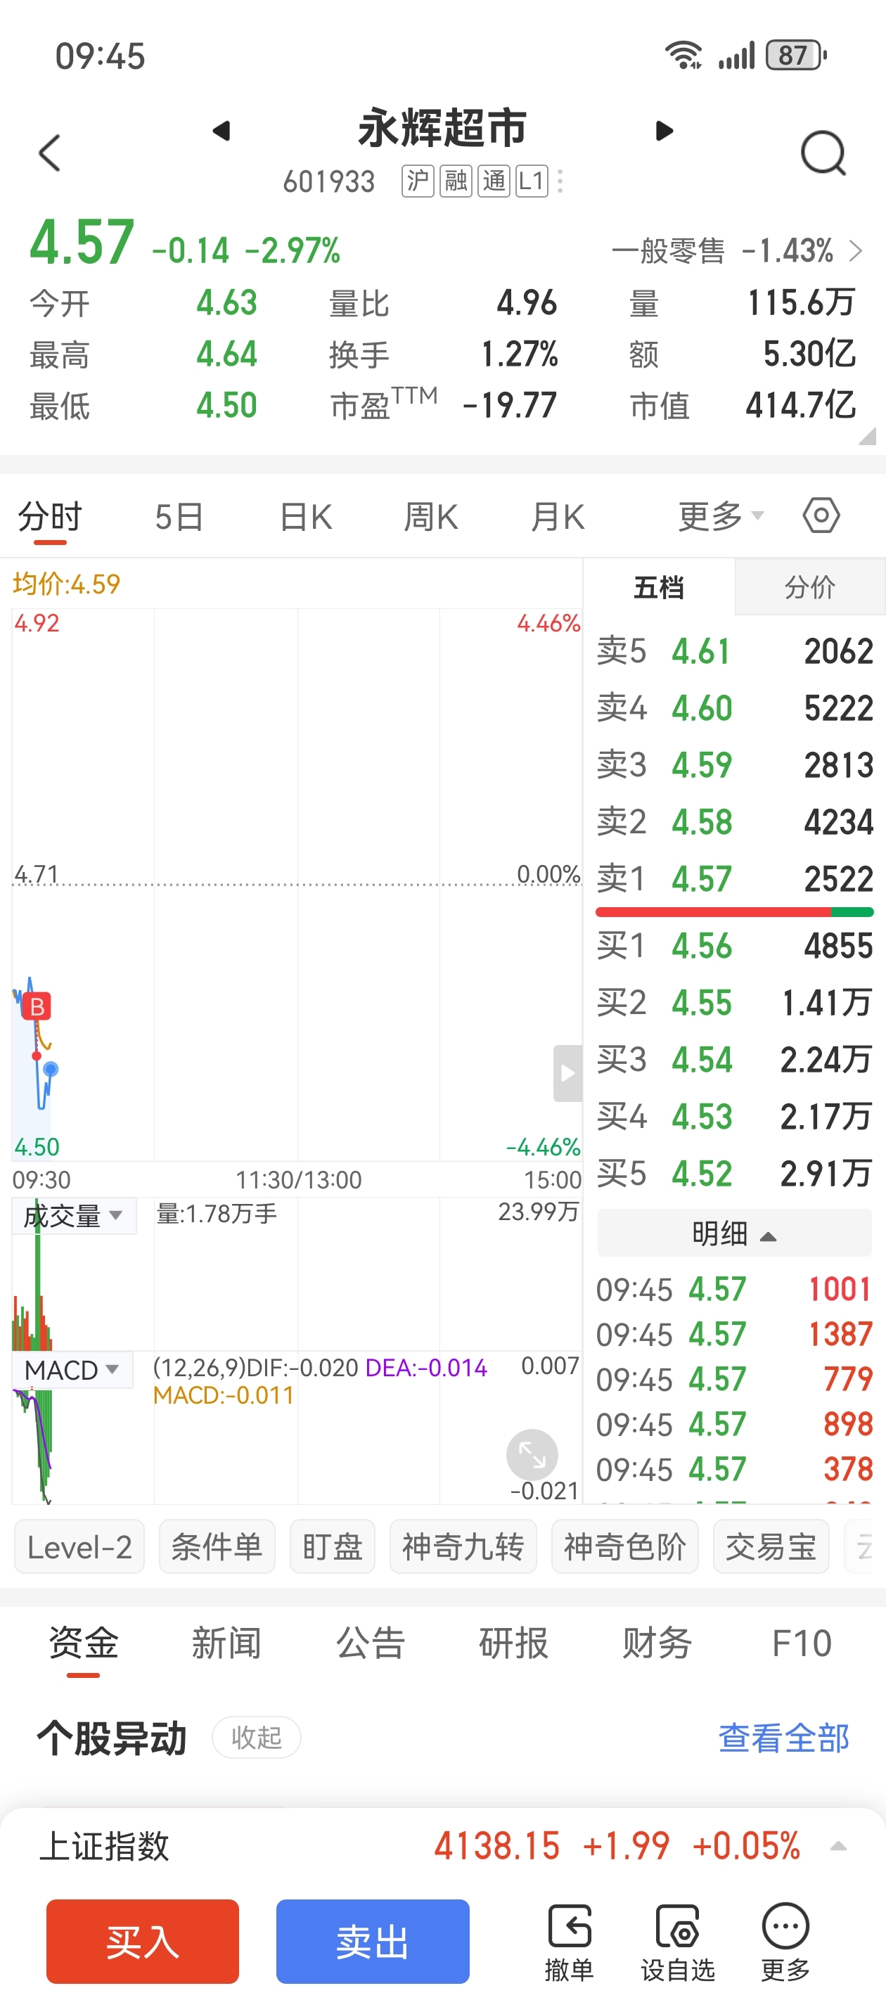This screenshot has height=2000, width=886.
Task: Tap the battery 87 status icon
Action: [796, 55]
